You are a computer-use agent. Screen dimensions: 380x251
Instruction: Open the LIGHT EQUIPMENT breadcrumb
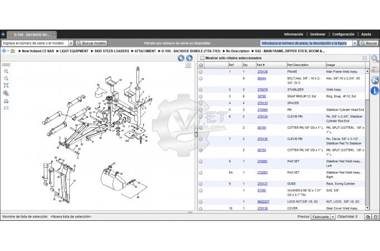coord(74,51)
